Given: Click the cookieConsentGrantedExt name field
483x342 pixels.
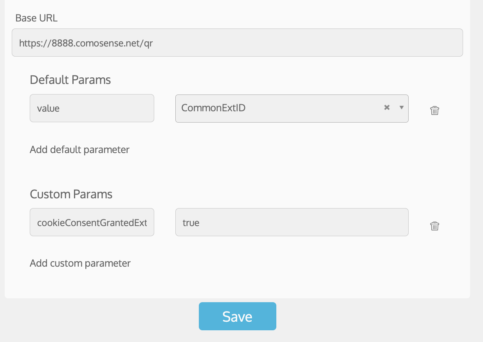Looking at the screenshot, I should coord(92,223).
